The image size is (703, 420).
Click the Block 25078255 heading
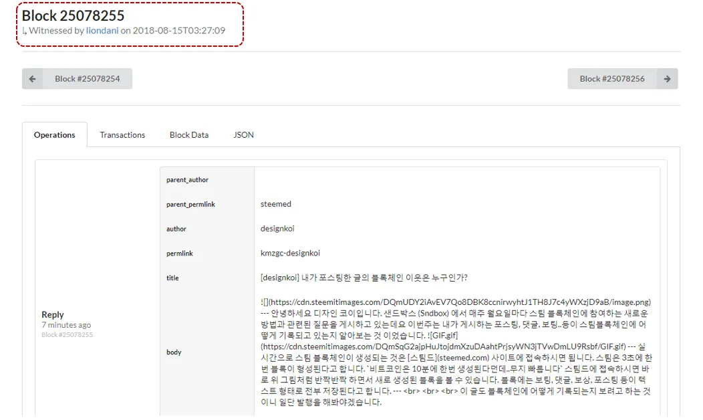[73, 15]
